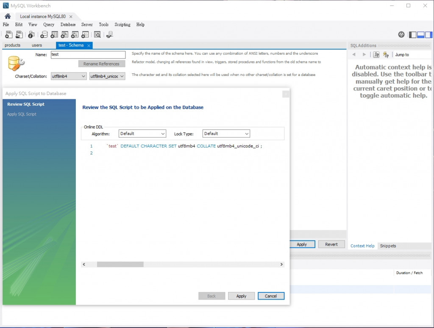Image resolution: width=434 pixels, height=328 pixels.
Task: Reconnect to DBMS toolbar icon
Action: click(110, 35)
